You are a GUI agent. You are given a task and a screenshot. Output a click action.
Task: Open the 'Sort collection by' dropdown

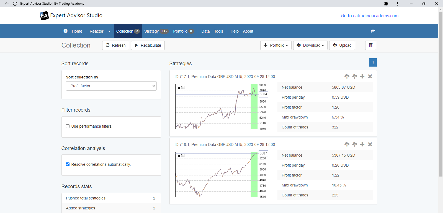(x=111, y=86)
